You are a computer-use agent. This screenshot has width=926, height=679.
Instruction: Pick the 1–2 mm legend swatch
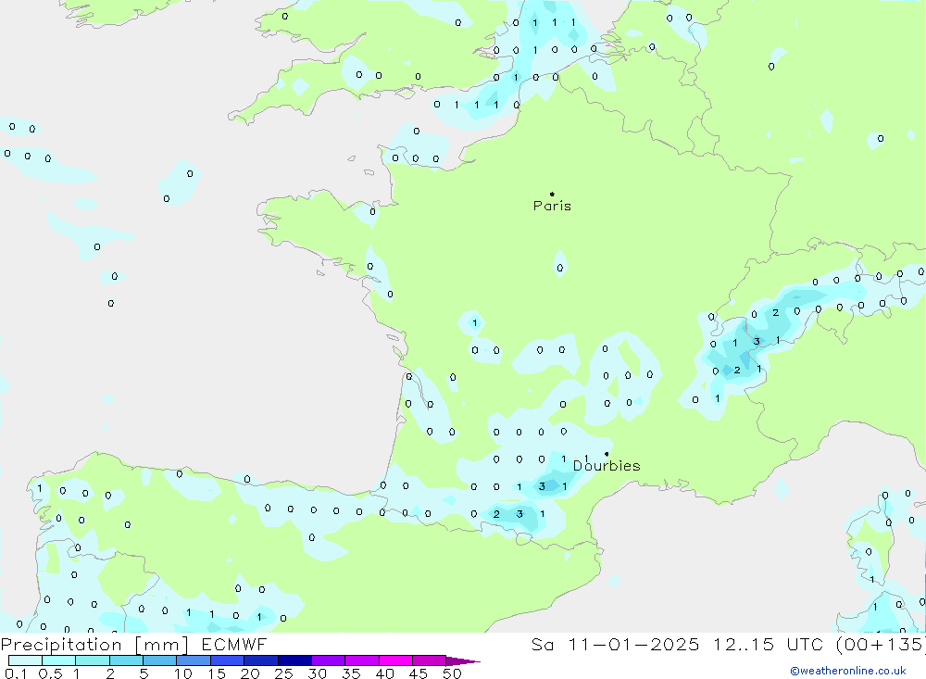coord(93,660)
